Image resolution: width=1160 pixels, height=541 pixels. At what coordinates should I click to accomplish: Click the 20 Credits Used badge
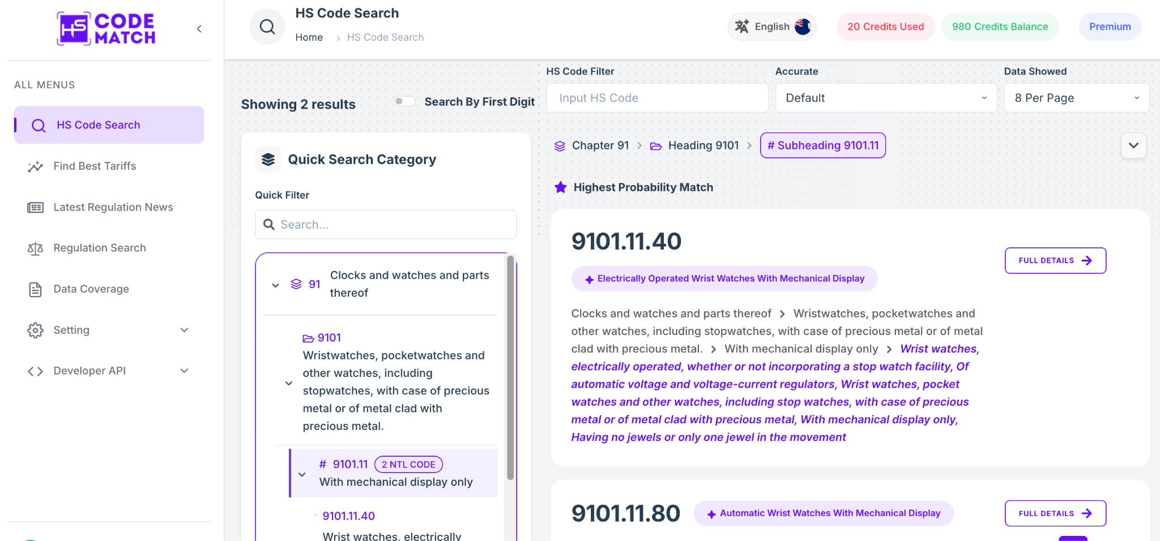point(885,27)
